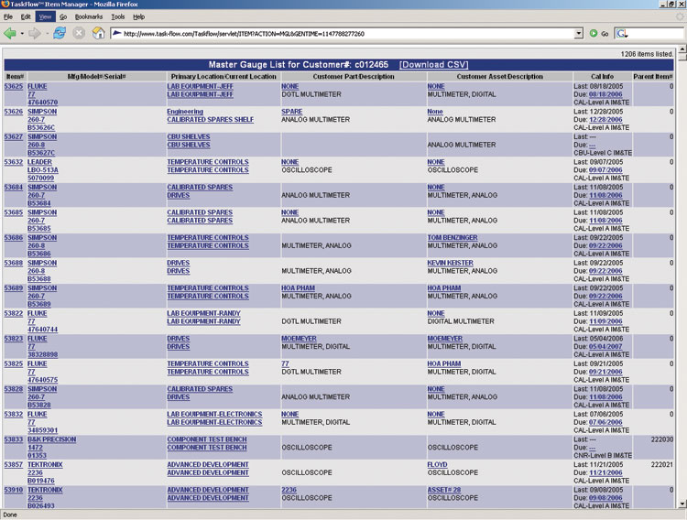687x520 pixels.
Task: Open item 53627 link
Action: click(13, 136)
